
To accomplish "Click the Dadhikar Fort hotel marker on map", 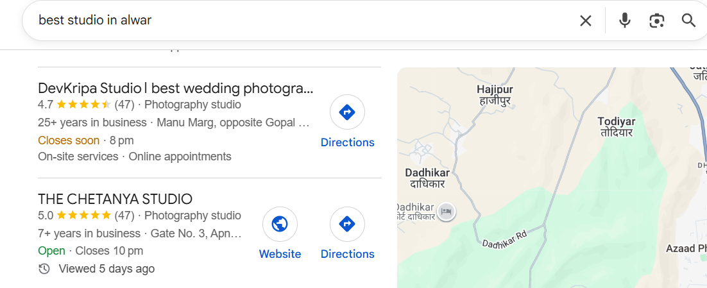I will (x=447, y=211).
